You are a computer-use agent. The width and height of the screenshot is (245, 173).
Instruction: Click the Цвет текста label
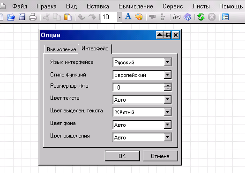click(65, 98)
